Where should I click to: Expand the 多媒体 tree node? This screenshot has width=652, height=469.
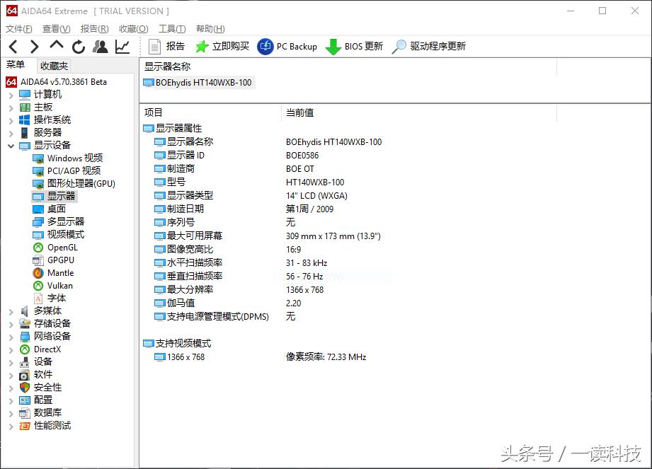tap(11, 311)
